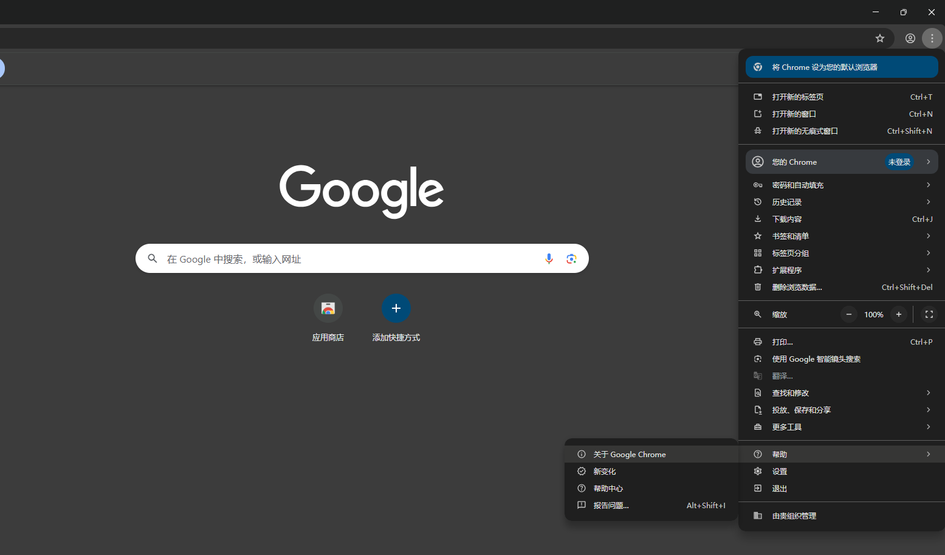Minimize the Chrome window
The height and width of the screenshot is (555, 945).
(876, 12)
